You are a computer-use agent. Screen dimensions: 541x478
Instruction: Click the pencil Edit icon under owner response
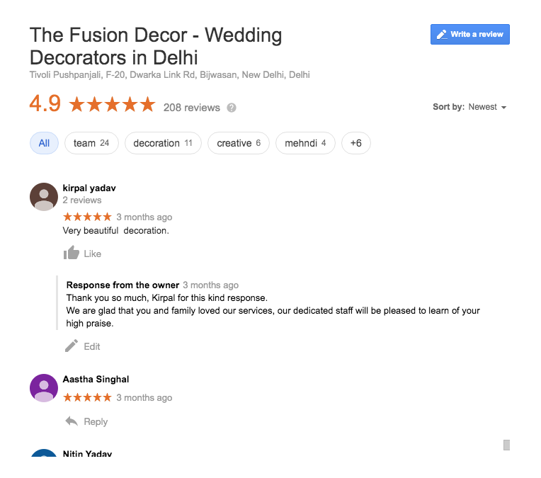72,346
